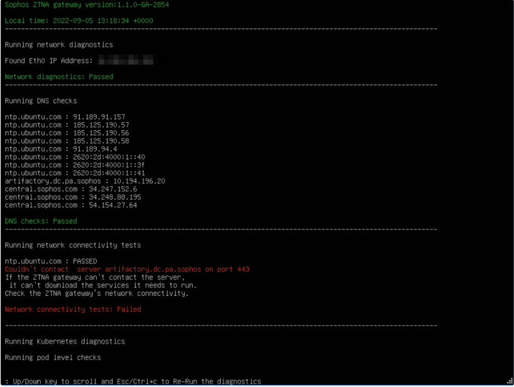Viewport: 514px width, 387px height.
Task: Click the ntp.ubuntu.com 185.125.190.57 entry
Action: 67,125
